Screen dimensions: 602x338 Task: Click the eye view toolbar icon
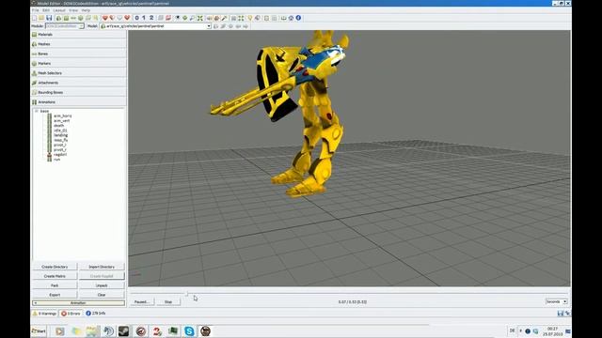point(178,18)
